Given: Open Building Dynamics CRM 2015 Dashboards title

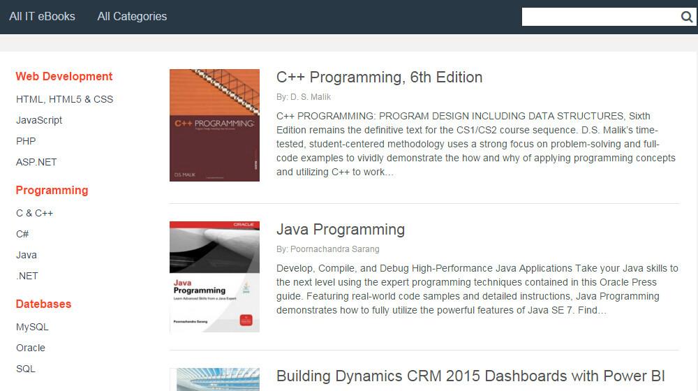Looking at the screenshot, I should point(470,376).
